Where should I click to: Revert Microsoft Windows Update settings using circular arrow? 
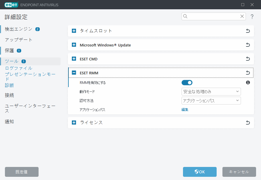(x=248, y=45)
